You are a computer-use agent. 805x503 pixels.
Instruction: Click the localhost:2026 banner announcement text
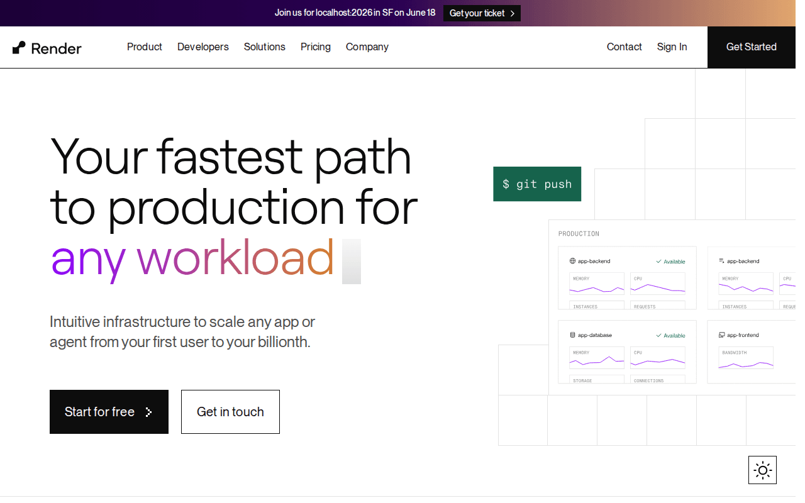(355, 13)
